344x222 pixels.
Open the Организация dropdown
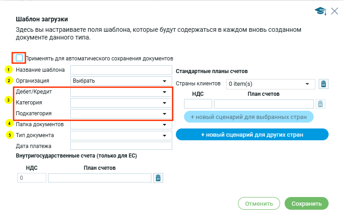tap(121, 81)
